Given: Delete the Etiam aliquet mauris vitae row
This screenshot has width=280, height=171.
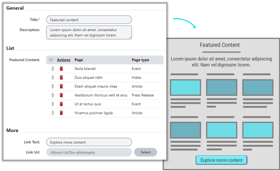Looking at the screenshot, I should click(61, 86).
